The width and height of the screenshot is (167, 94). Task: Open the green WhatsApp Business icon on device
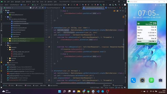coord(151,80)
